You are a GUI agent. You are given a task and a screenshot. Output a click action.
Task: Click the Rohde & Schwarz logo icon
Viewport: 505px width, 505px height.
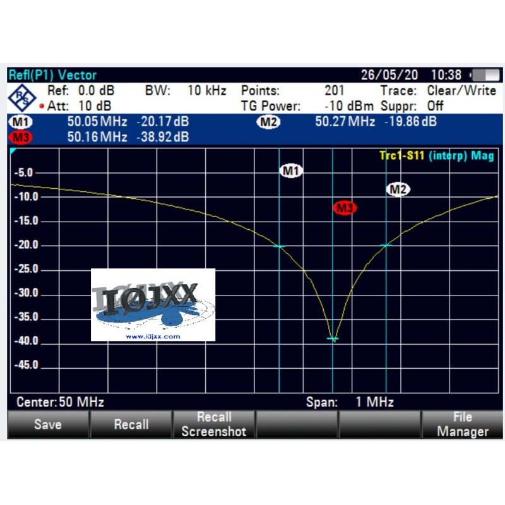tap(23, 97)
